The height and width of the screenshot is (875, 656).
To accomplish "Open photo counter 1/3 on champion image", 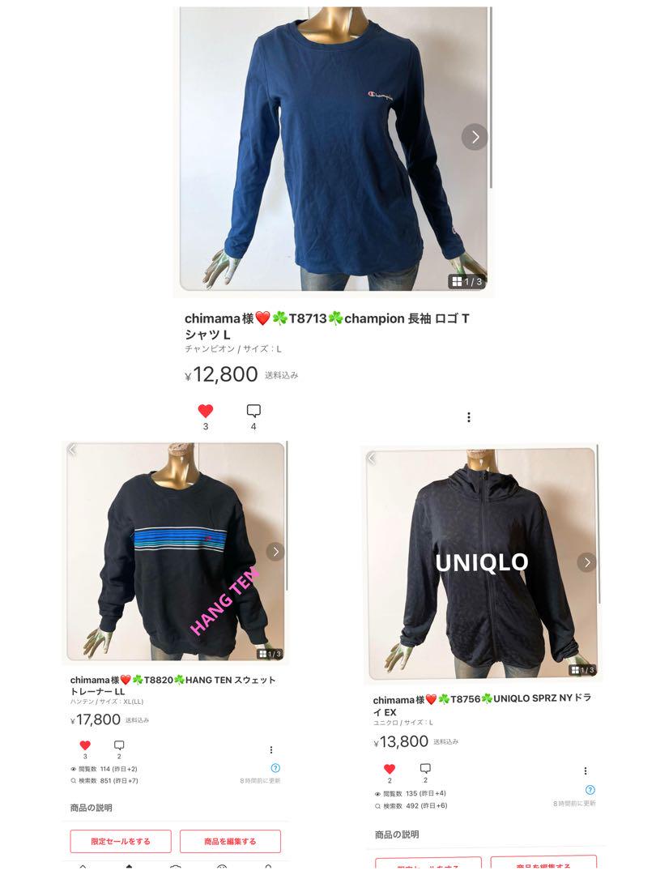I will [466, 281].
